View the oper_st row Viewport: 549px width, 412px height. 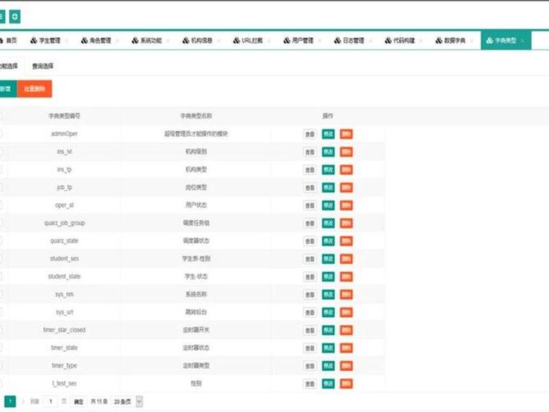(x=310, y=205)
